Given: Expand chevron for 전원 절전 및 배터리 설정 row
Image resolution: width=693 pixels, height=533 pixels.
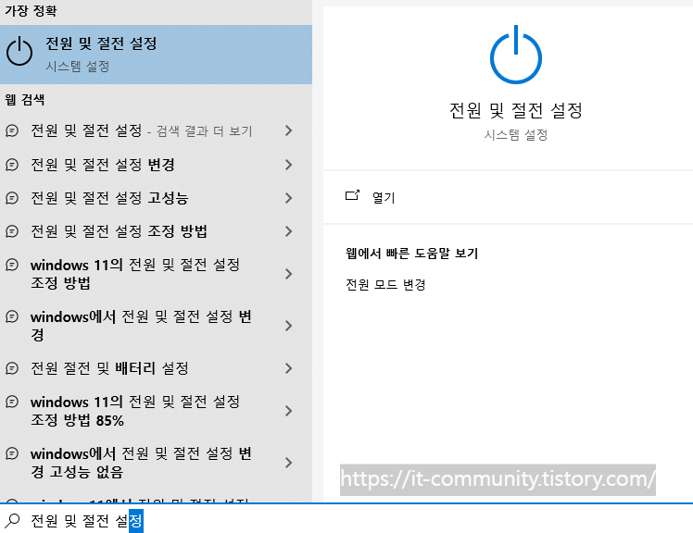Looking at the screenshot, I should point(289,368).
